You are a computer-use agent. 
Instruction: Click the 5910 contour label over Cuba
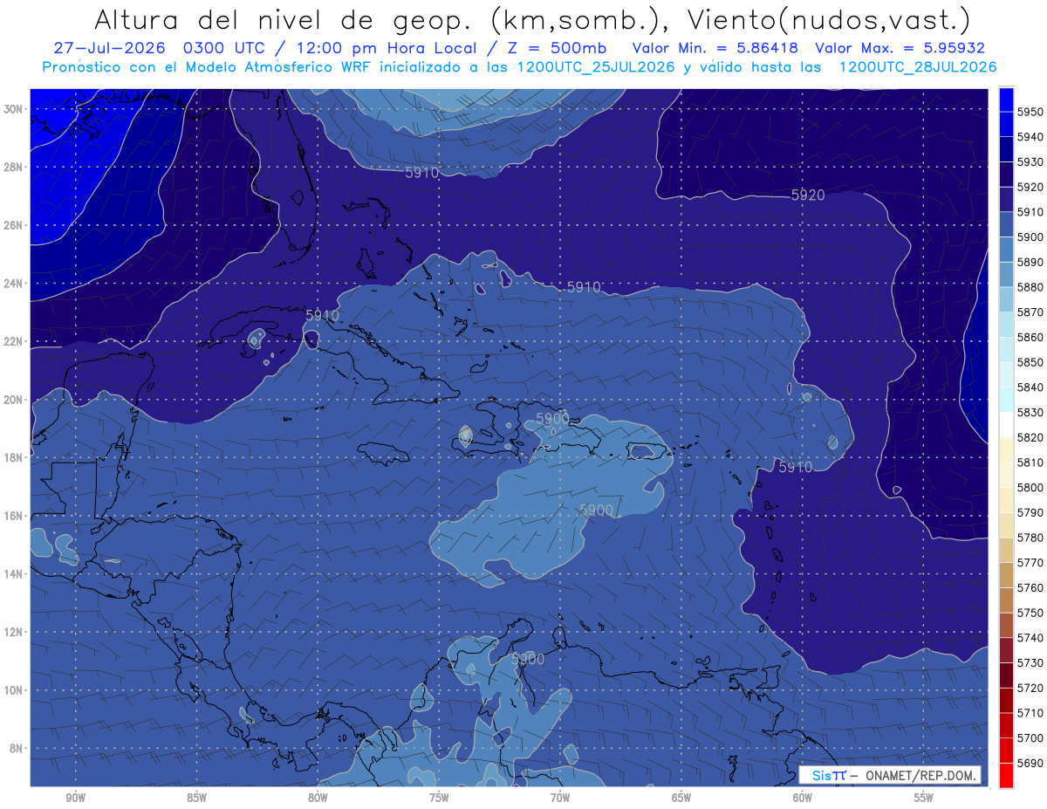point(322,314)
